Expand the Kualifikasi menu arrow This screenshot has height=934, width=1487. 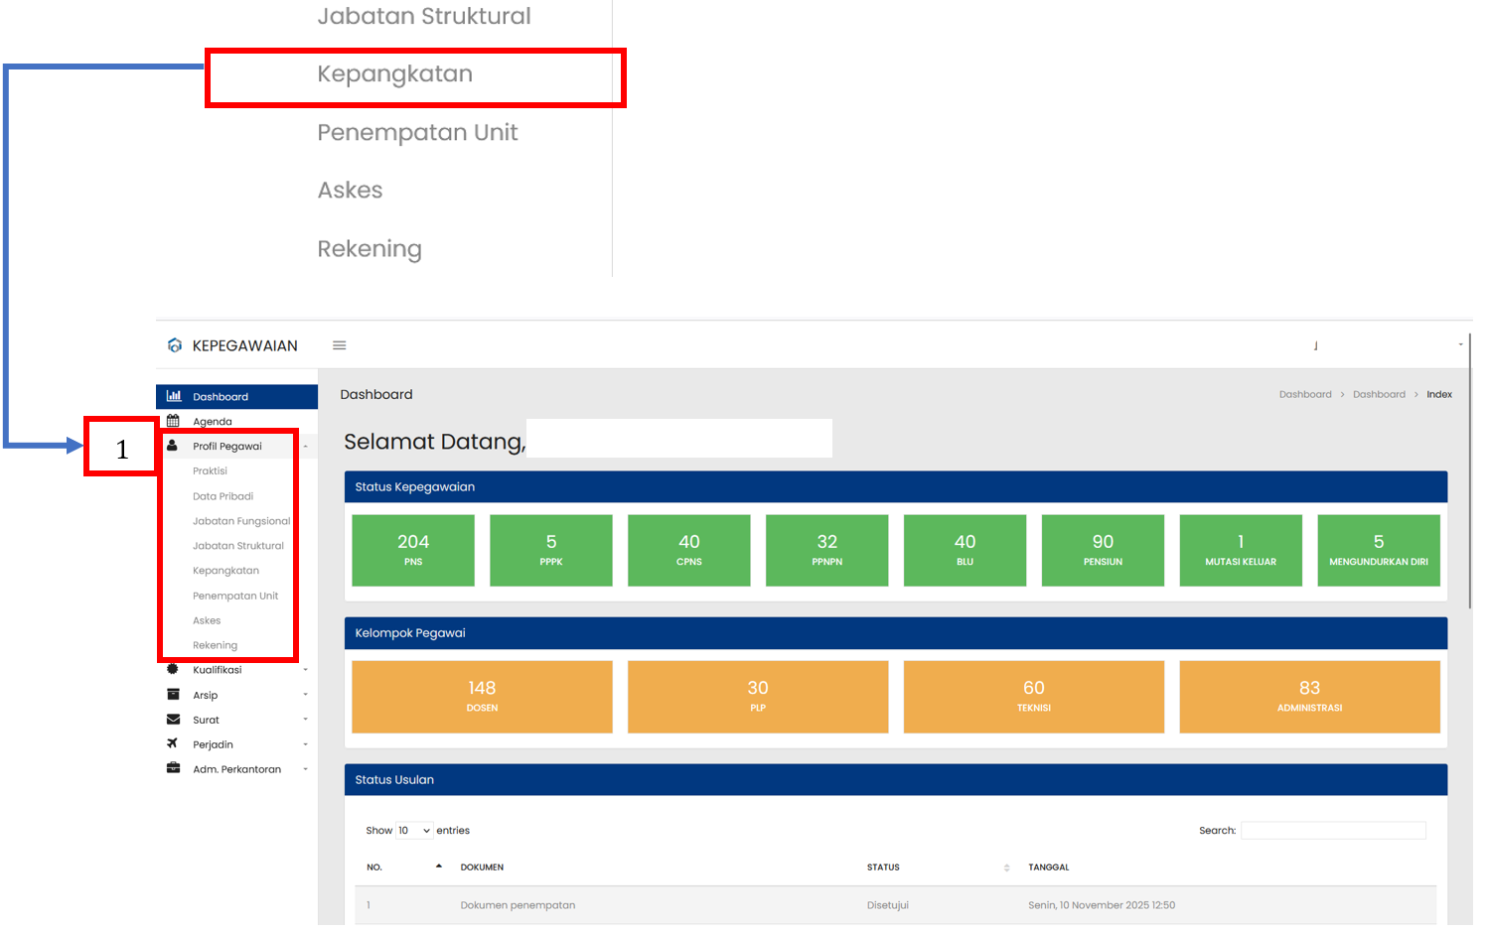pyautogui.click(x=305, y=670)
